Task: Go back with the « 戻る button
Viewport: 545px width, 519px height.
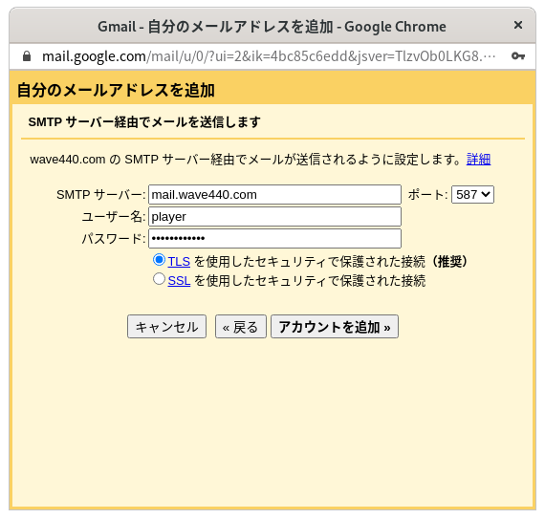Action: 241,327
